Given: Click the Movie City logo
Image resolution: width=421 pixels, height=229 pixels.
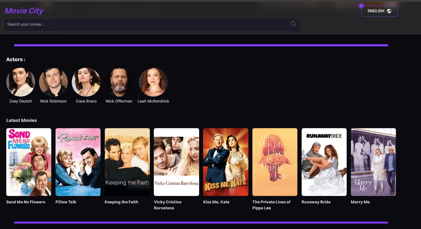Looking at the screenshot, I should pyautogui.click(x=24, y=11).
